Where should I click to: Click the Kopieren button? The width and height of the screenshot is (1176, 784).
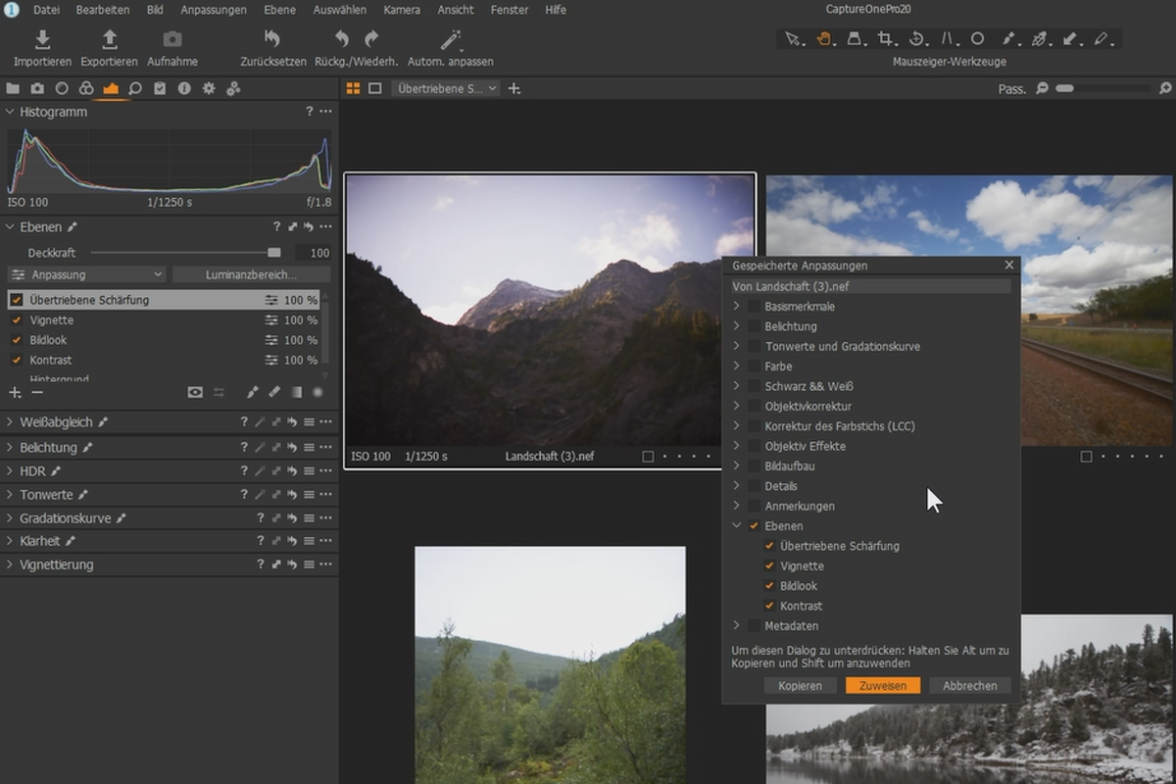click(x=801, y=686)
